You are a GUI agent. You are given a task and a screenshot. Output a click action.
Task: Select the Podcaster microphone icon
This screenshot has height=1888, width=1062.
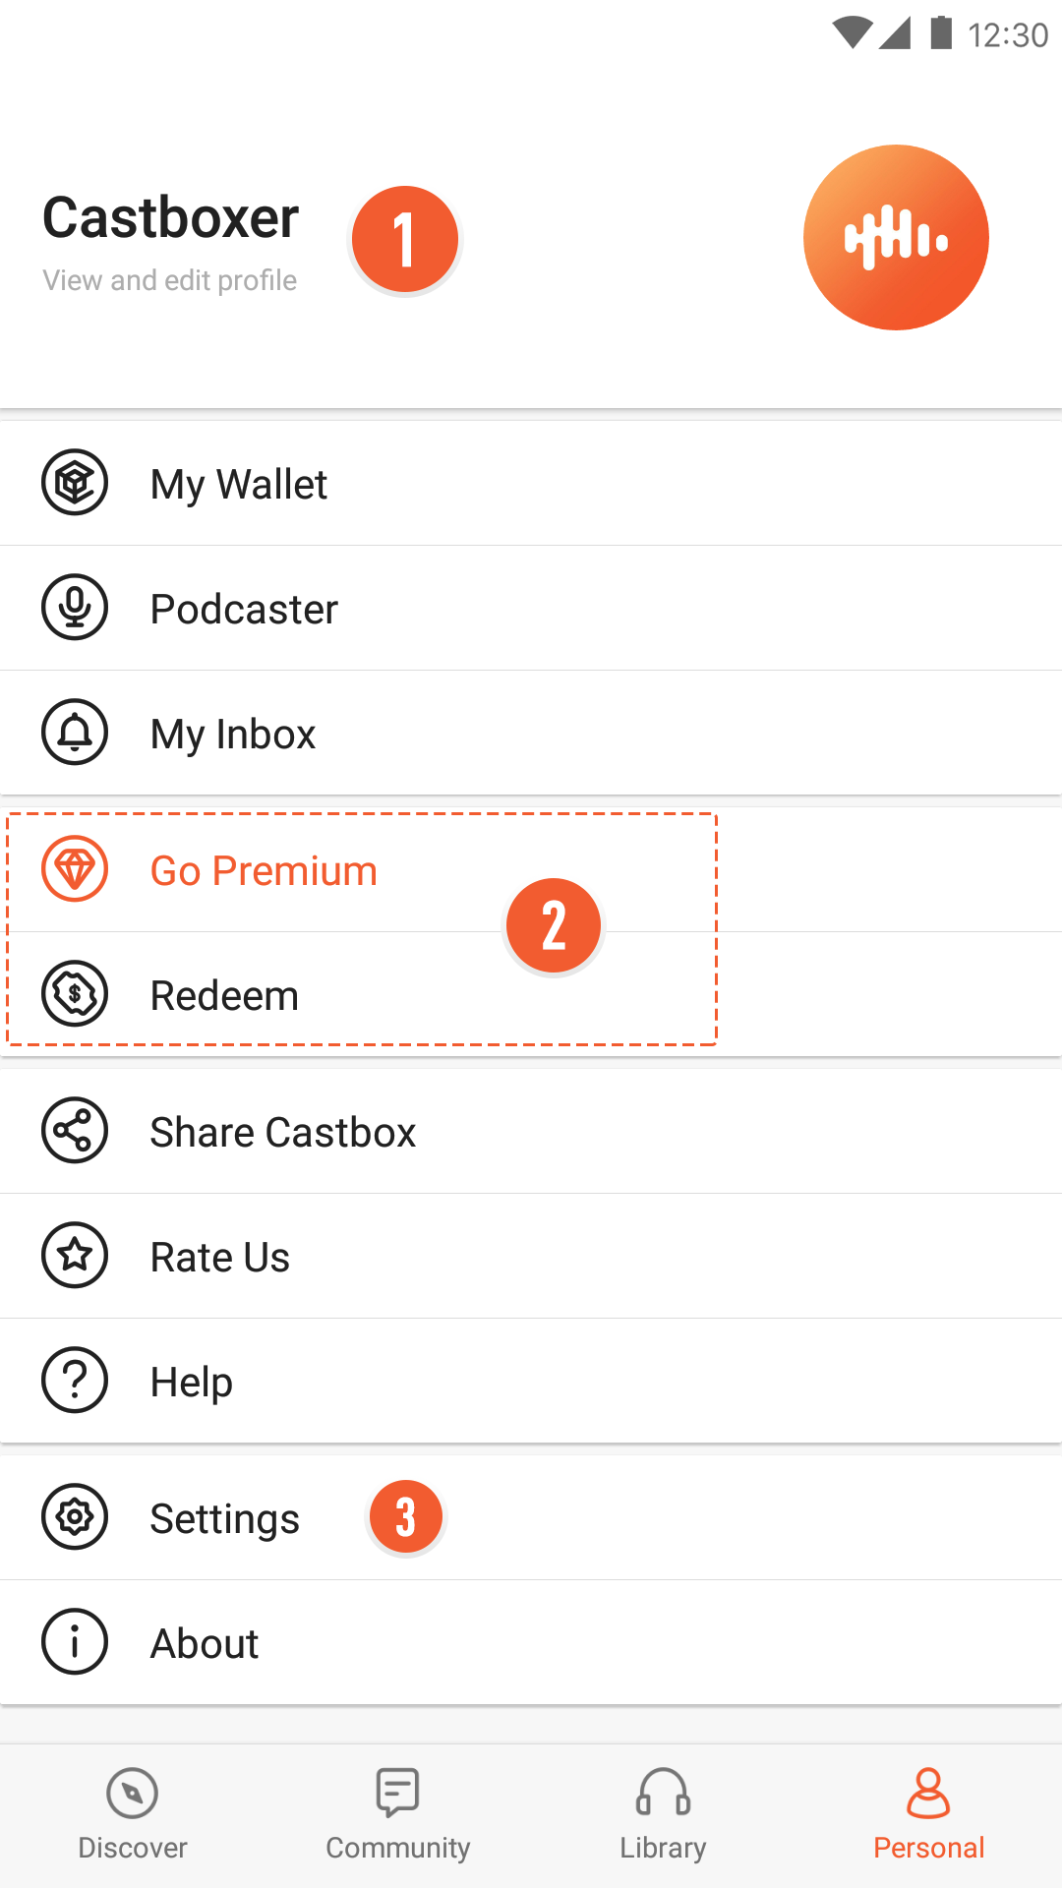pyautogui.click(x=74, y=608)
